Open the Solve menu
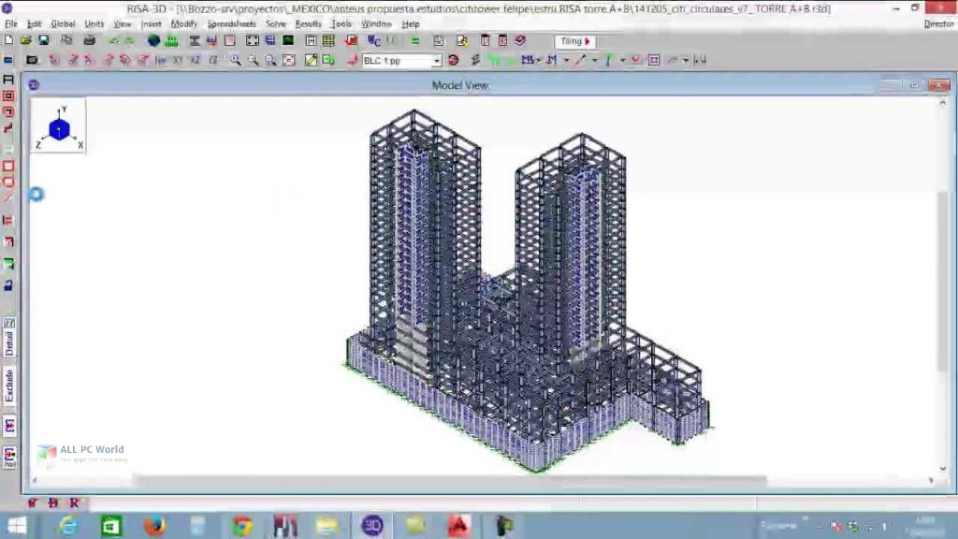Screen dimensions: 958x539 pos(276,23)
